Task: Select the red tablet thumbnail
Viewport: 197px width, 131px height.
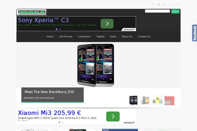Action: click(169, 101)
